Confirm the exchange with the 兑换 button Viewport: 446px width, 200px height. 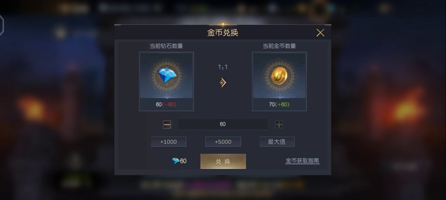223,161
